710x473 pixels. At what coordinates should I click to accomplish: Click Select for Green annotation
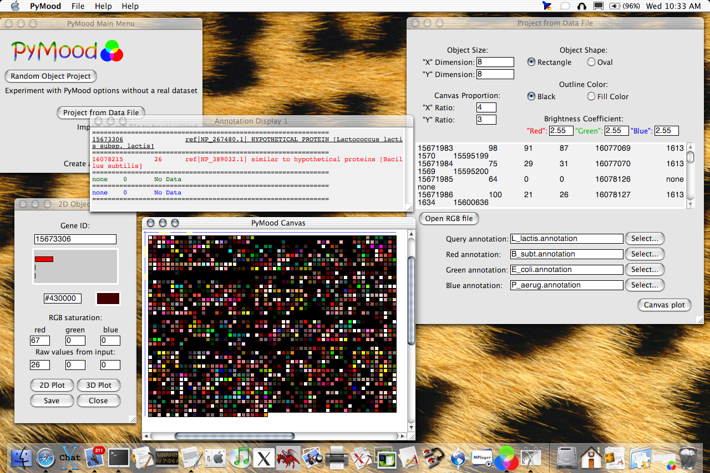click(645, 270)
